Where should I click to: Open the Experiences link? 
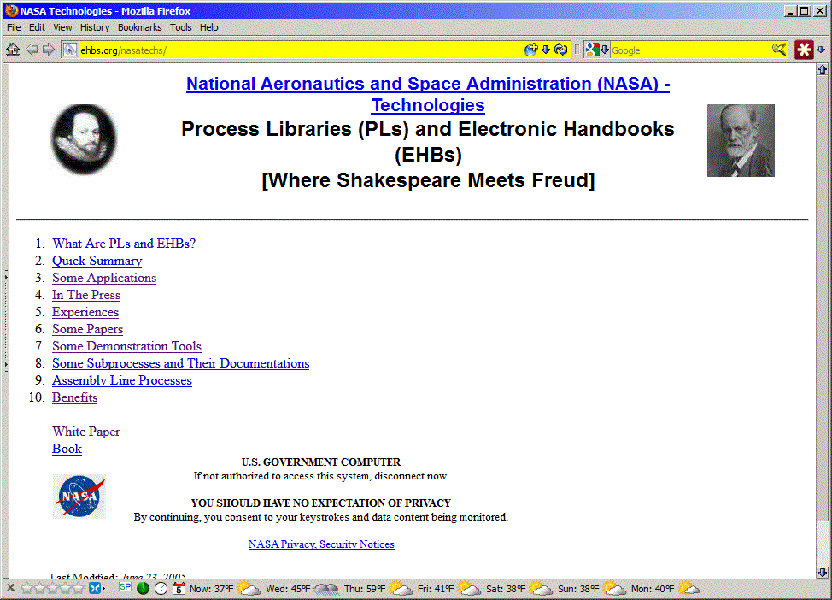coord(85,312)
